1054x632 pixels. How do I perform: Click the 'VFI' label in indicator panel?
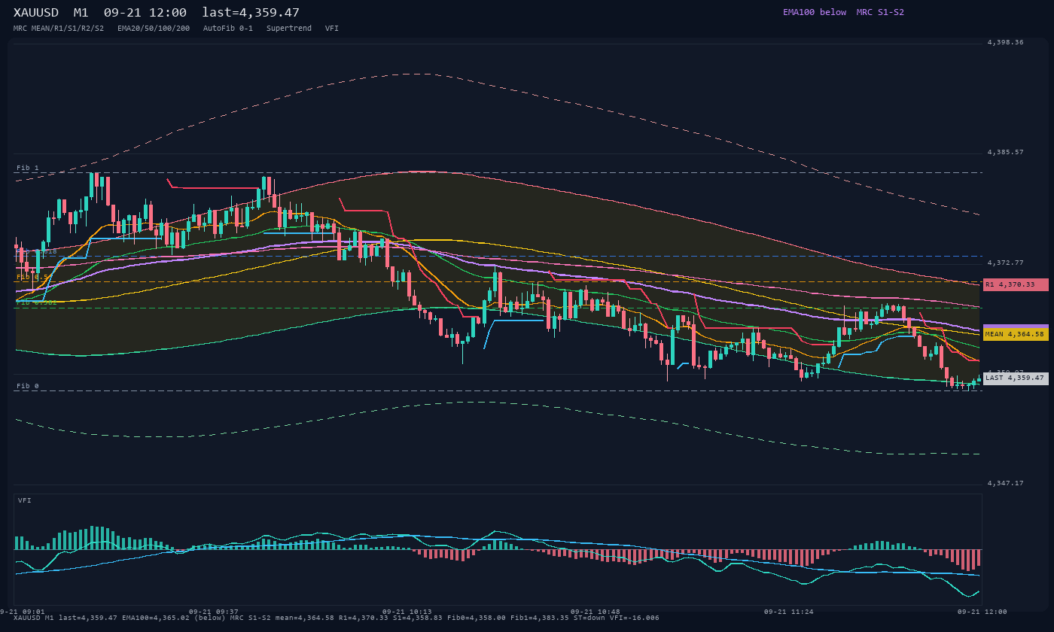[25, 500]
